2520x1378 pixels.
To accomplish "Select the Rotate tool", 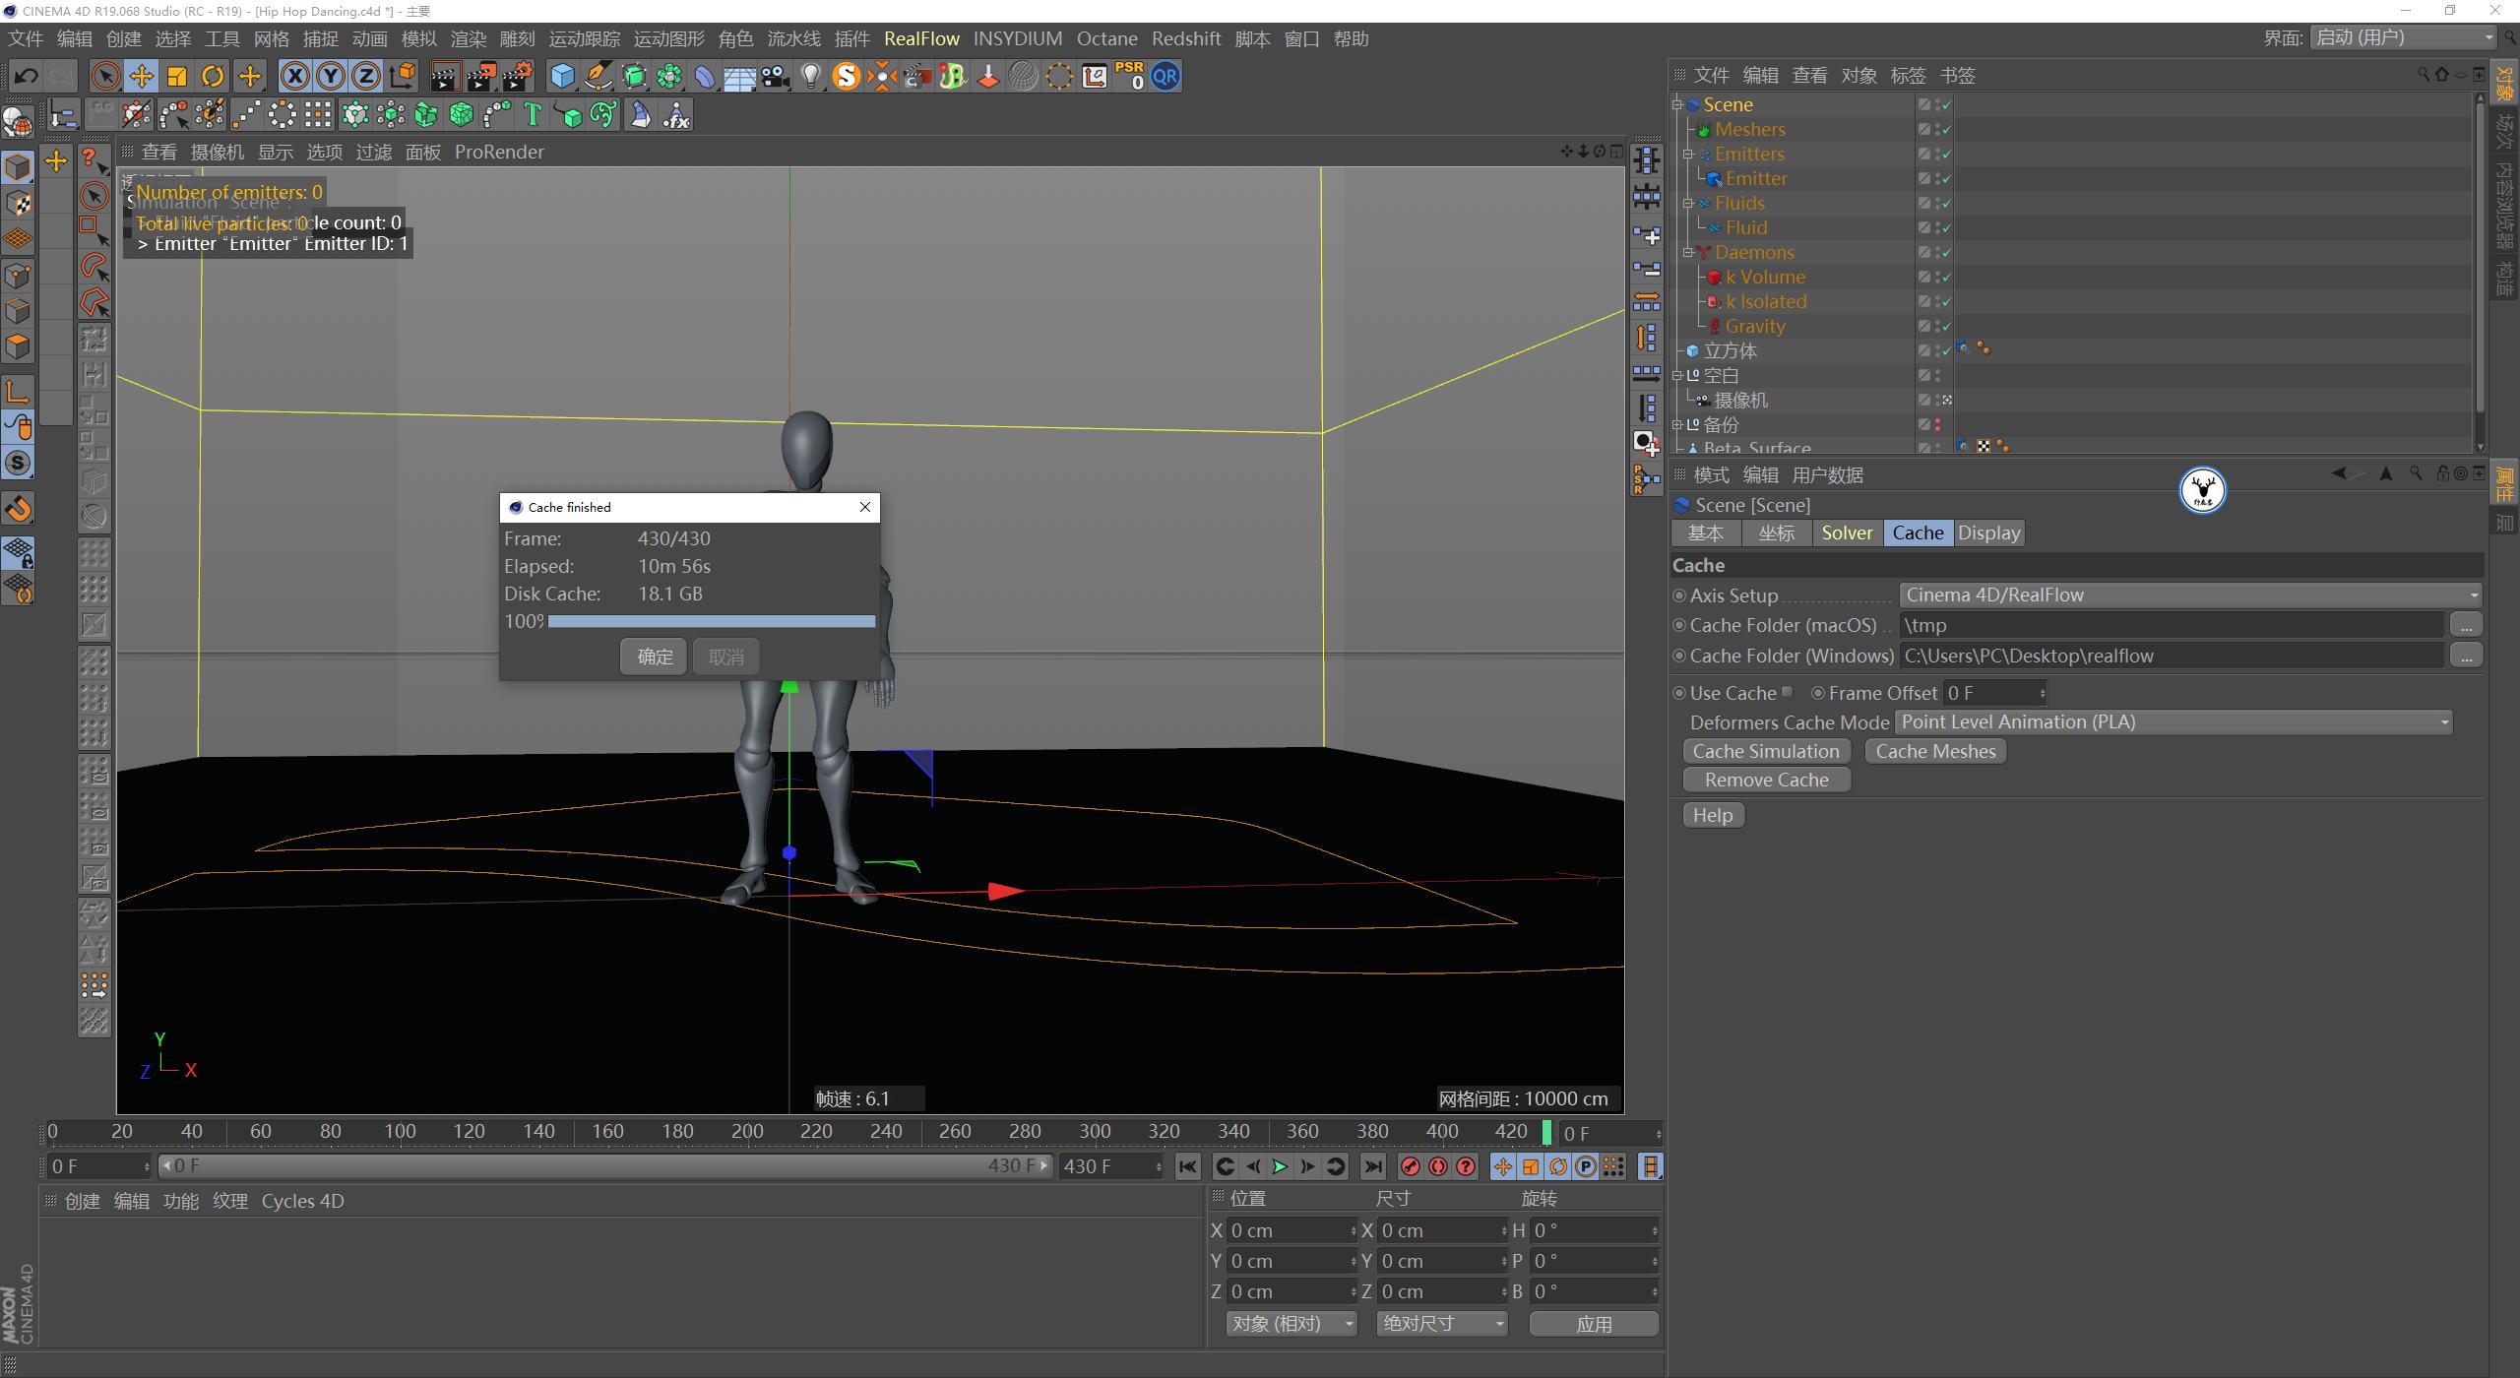I will pos(213,76).
